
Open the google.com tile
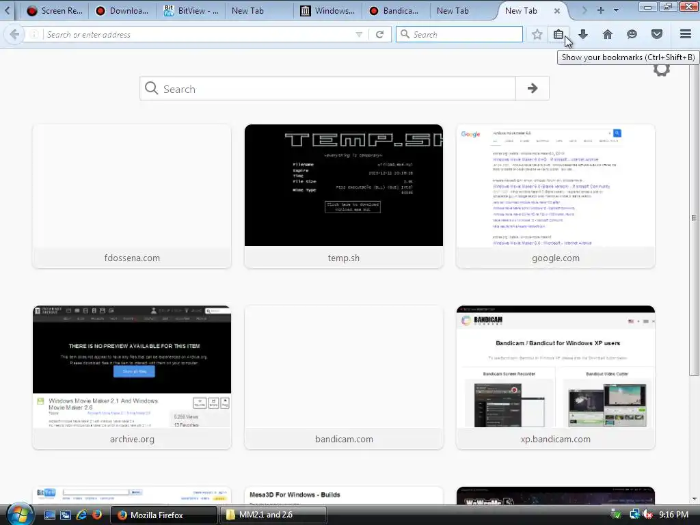click(555, 196)
